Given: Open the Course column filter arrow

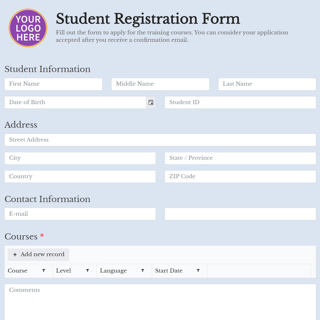Looking at the screenshot, I should click(44, 271).
